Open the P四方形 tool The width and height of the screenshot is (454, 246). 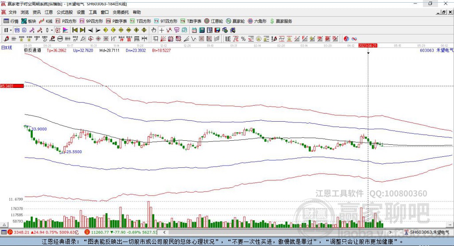66,21
